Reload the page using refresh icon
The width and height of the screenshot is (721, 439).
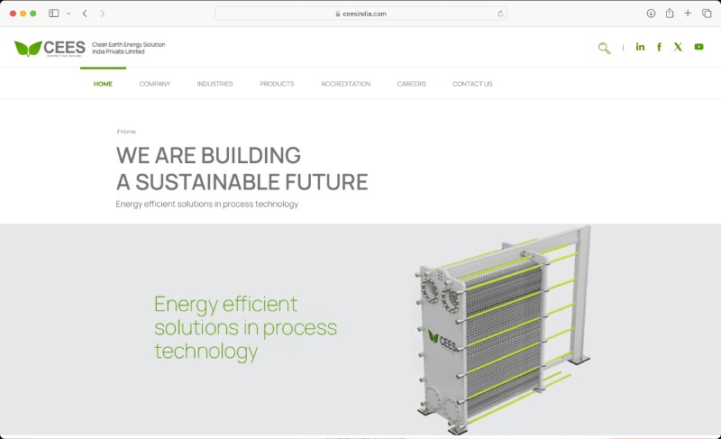click(x=500, y=14)
